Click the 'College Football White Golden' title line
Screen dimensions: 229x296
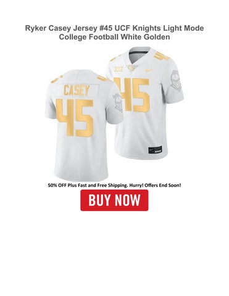[114, 37]
